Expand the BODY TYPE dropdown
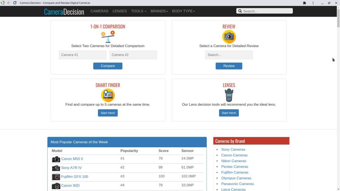Screen dimensions: 340x191 click(x=183, y=11)
